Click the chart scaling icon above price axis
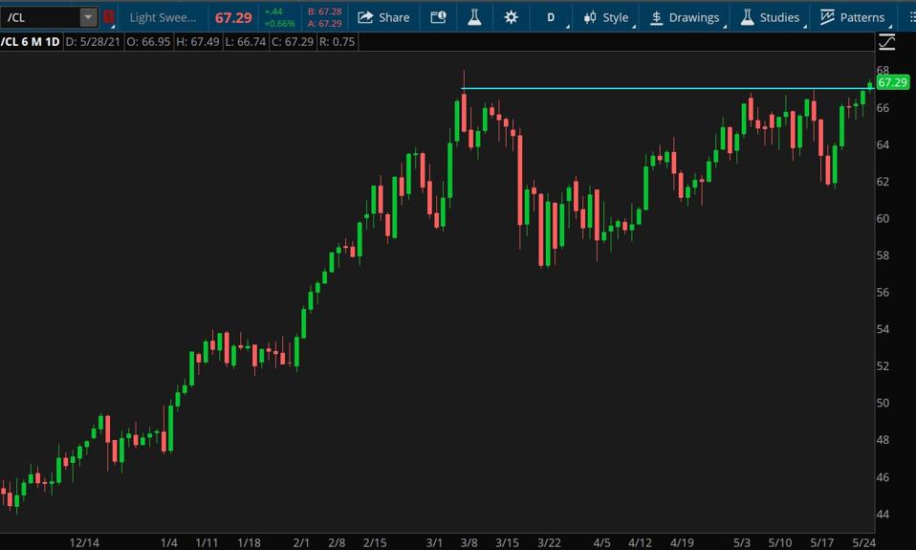The width and height of the screenshot is (916, 550). tap(886, 42)
